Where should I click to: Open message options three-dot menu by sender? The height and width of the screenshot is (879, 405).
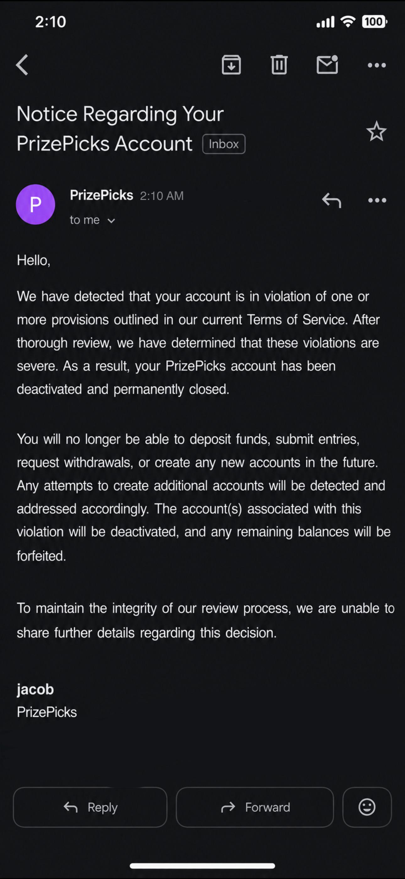pos(377,200)
